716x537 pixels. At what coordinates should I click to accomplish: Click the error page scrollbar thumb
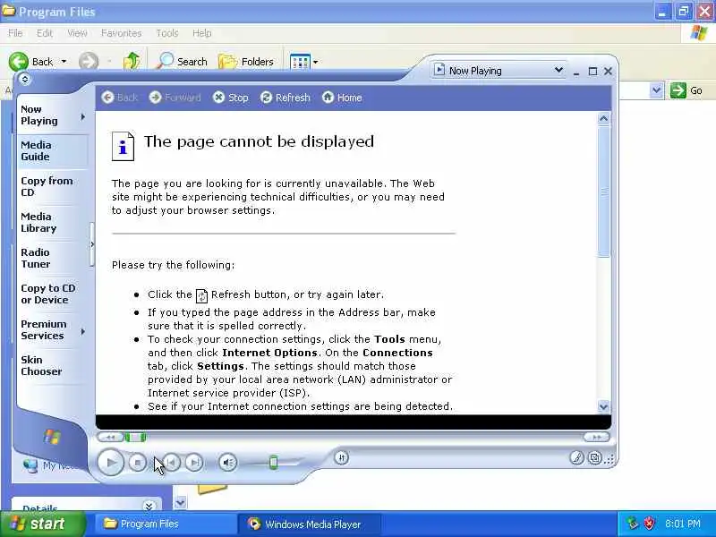click(x=603, y=192)
